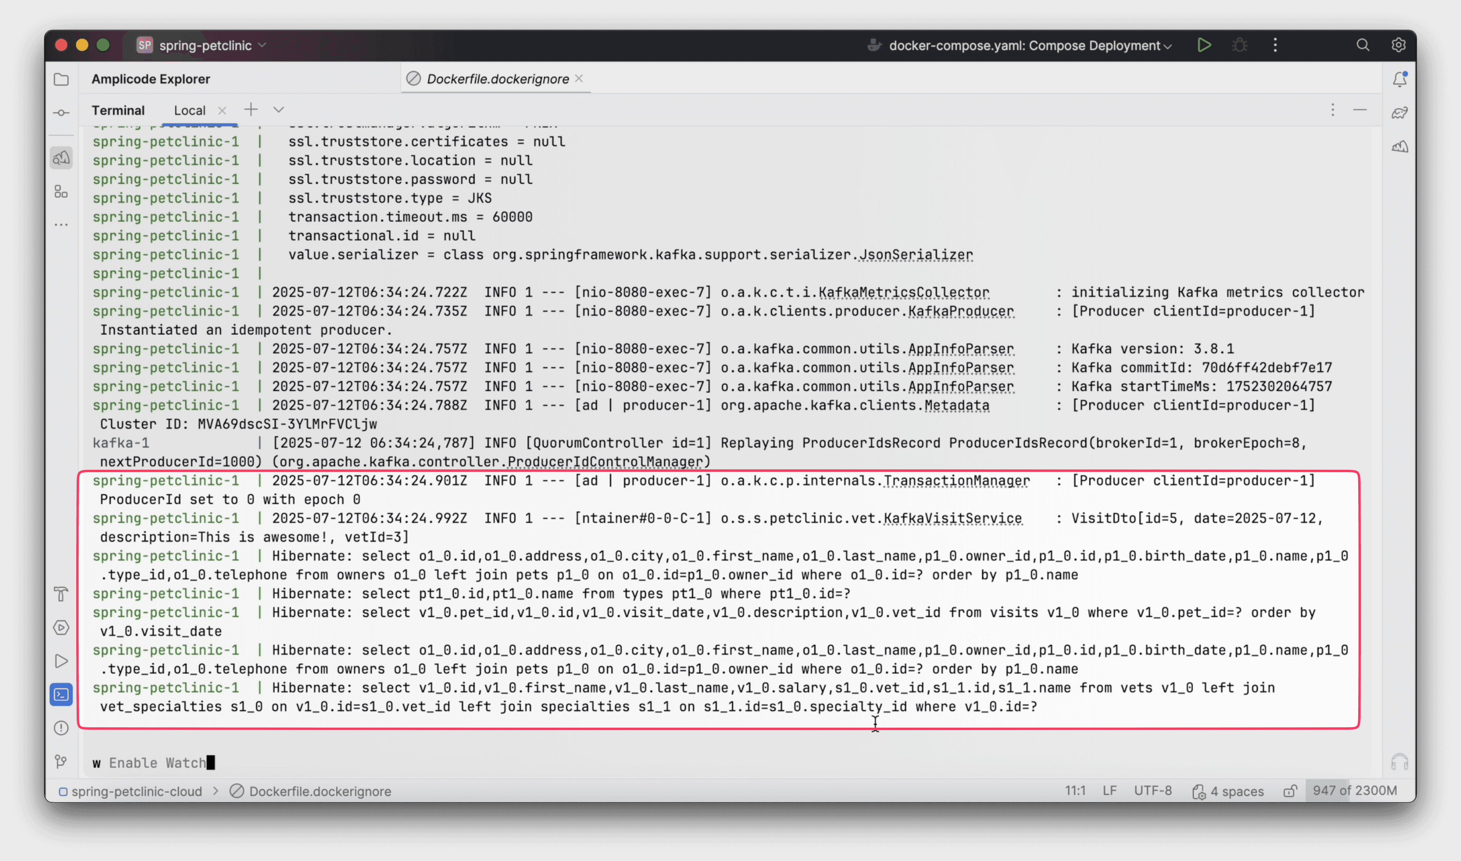This screenshot has height=861, width=1461.
Task: Click the SP project badge icon
Action: click(x=145, y=45)
